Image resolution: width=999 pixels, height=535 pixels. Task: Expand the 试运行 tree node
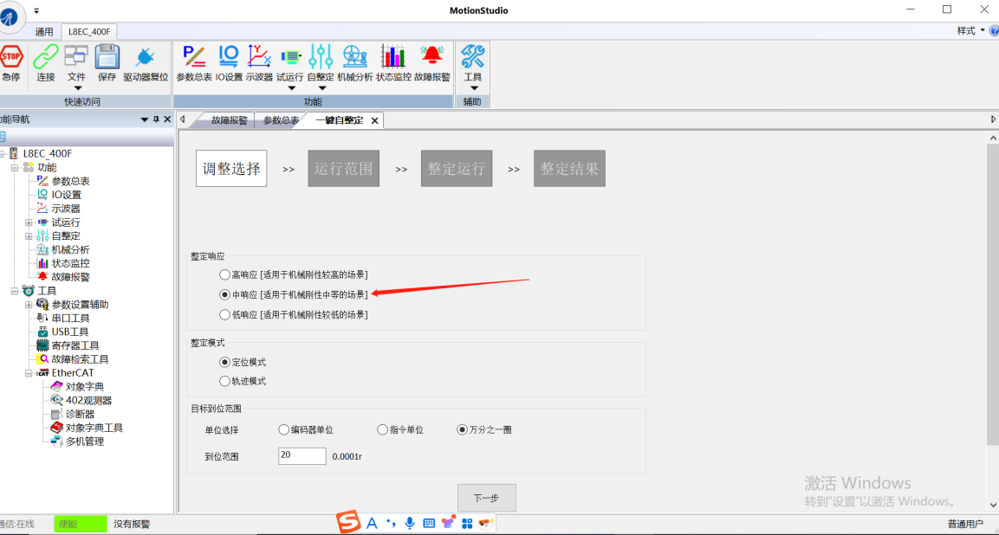[28, 222]
